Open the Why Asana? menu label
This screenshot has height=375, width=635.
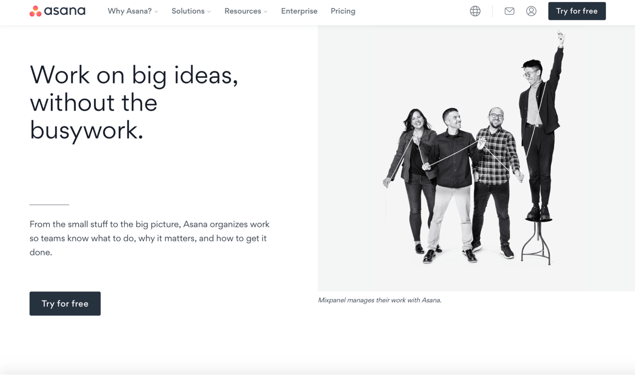[130, 11]
